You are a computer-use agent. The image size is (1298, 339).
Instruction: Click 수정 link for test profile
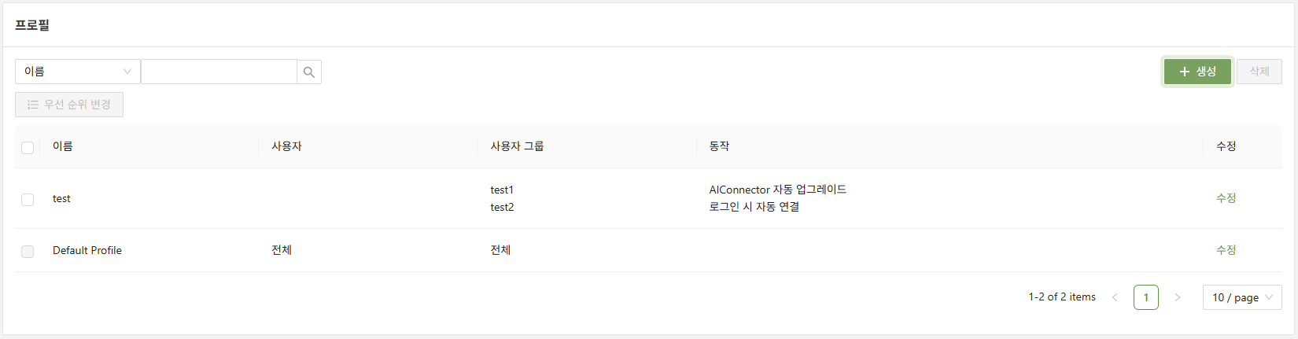[x=1226, y=198]
